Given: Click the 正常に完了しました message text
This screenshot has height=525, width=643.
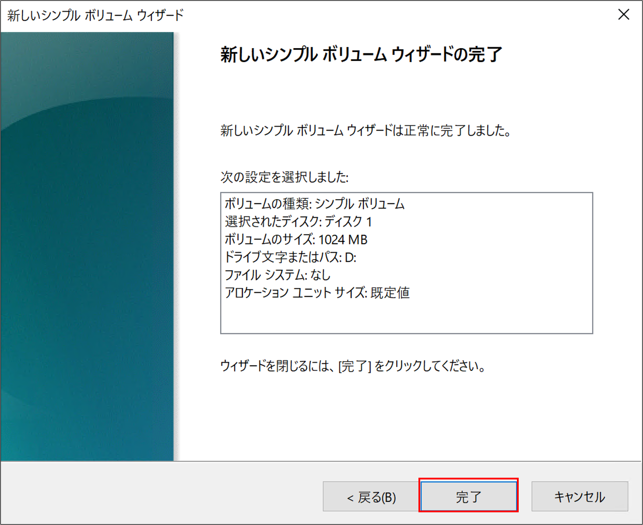Looking at the screenshot, I should point(365,130).
